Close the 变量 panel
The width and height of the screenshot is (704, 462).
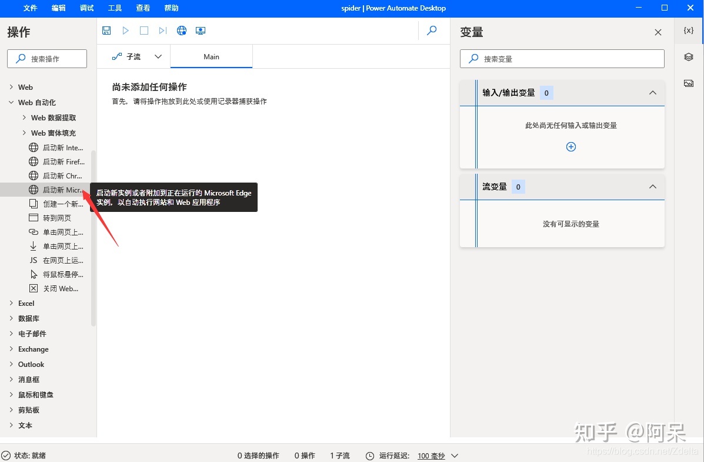click(x=658, y=32)
